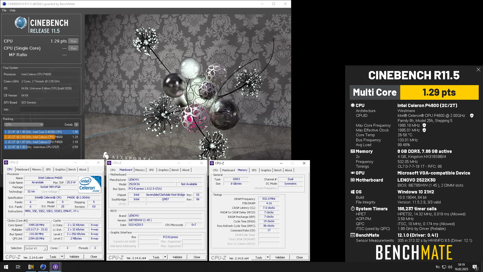Viewport: 483px width, 272px height.
Task: Click Close button in the CPU-Z Memory window
Action: coord(299,257)
